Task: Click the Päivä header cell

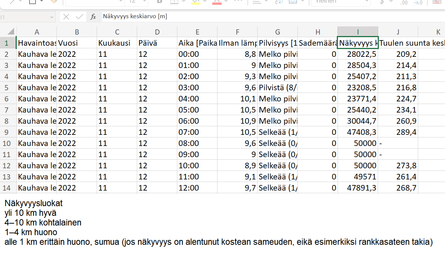Action: coord(157,43)
